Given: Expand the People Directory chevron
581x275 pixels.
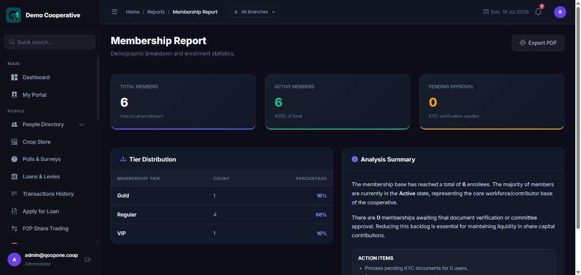Looking at the screenshot, I should [x=82, y=124].
